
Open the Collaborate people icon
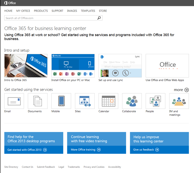pyautogui.click(x=132, y=101)
